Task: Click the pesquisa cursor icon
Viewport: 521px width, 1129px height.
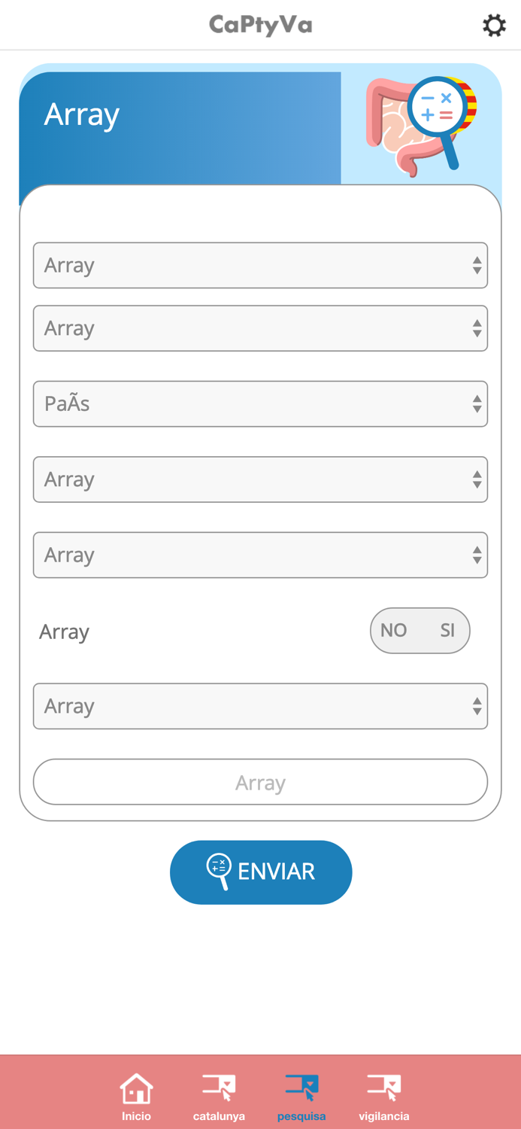Action: coord(301,1088)
